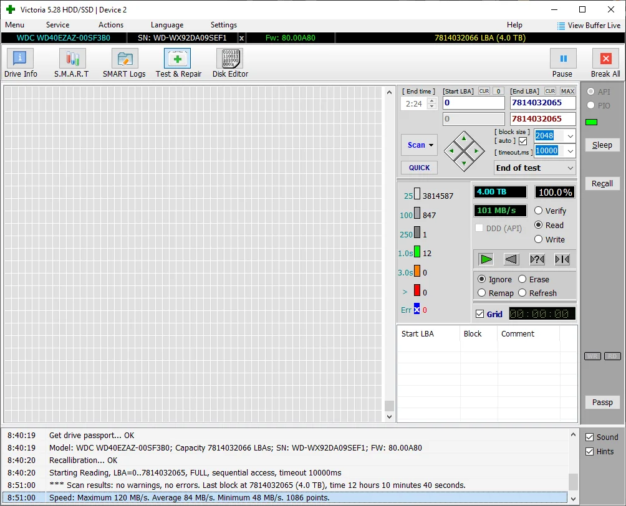Expand the block size dropdown
The image size is (626, 506).
click(569, 136)
